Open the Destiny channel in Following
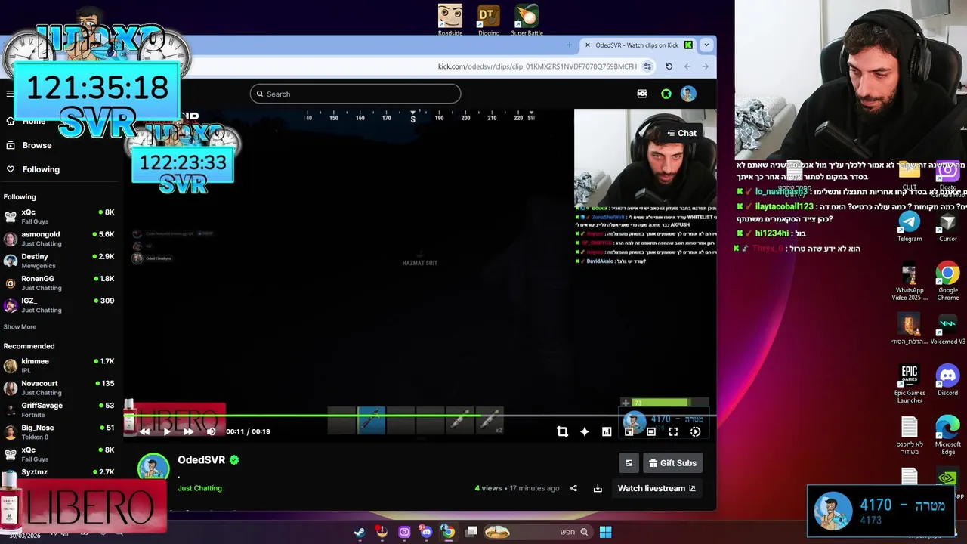 pos(59,261)
